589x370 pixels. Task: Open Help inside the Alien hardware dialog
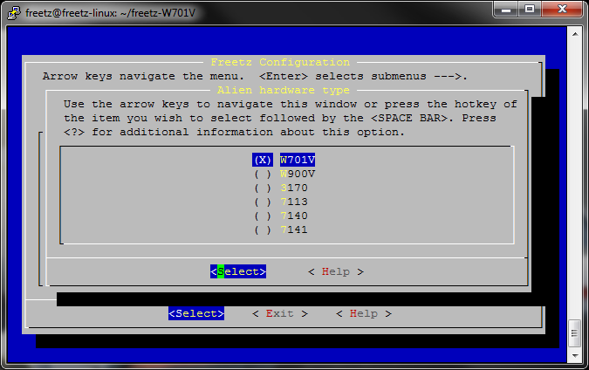coord(336,271)
